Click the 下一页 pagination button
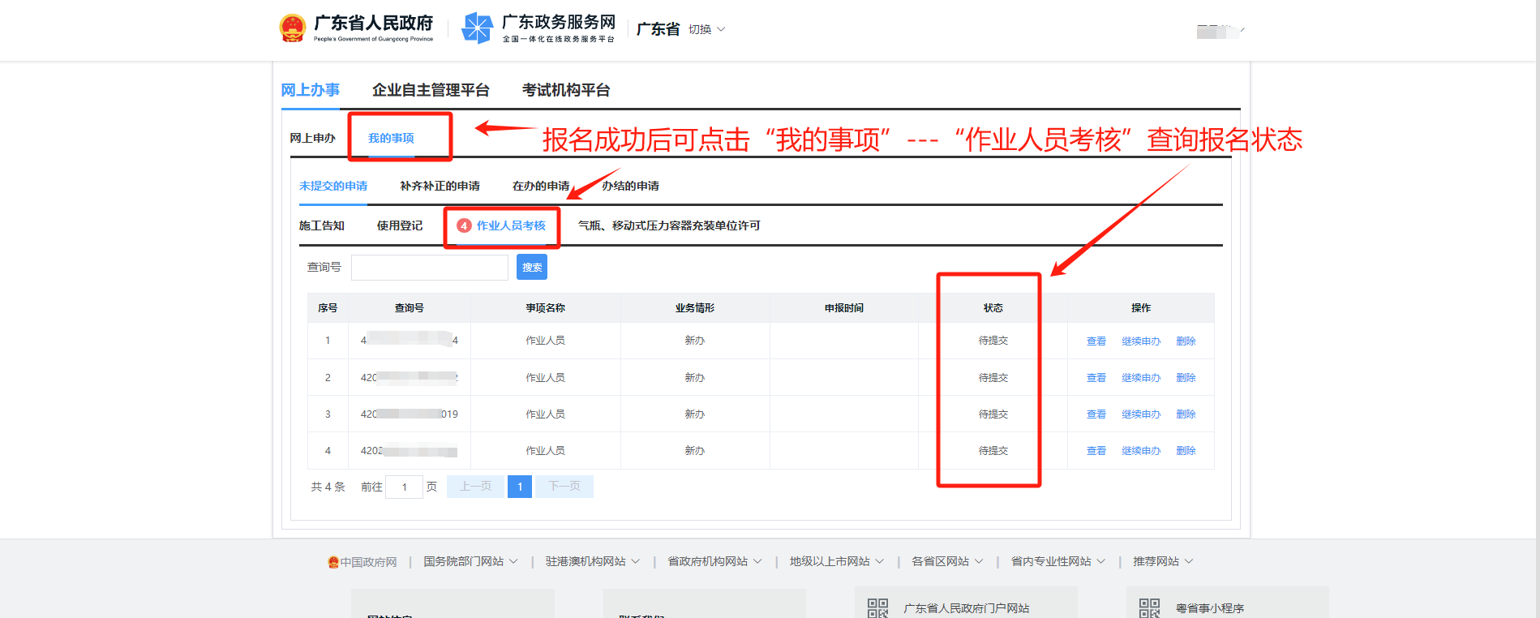This screenshot has height=618, width=1540. pyautogui.click(x=564, y=487)
